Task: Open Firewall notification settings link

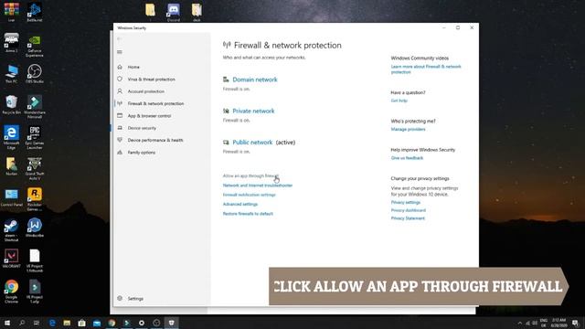Action: click(249, 195)
